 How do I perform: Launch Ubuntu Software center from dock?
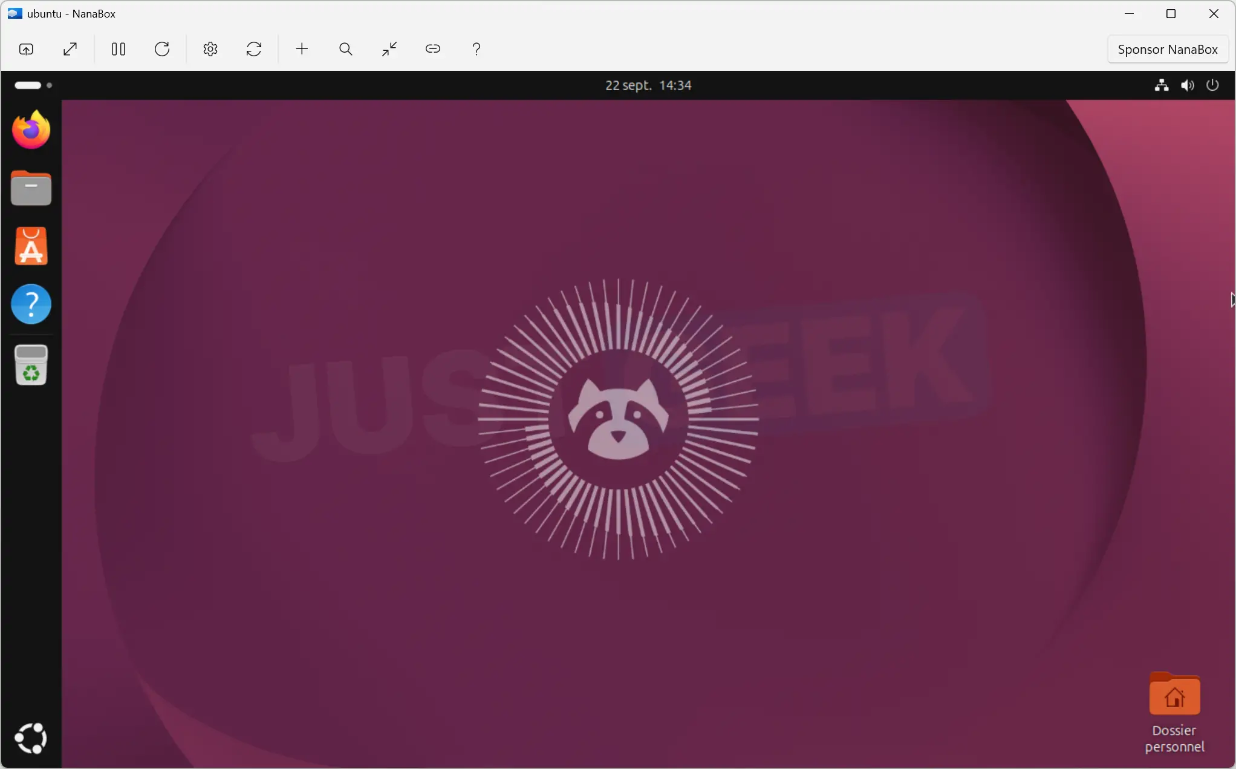coord(31,246)
